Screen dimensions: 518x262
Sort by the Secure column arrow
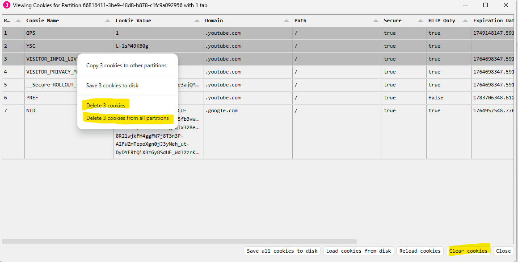(x=421, y=20)
